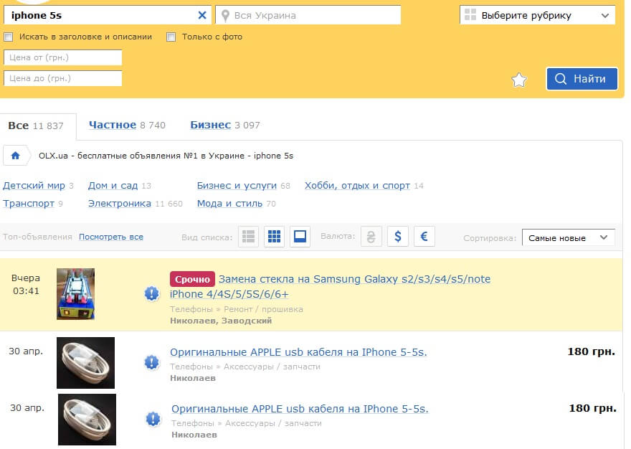Open 'Самые новые' sorting dropdown

coord(568,237)
